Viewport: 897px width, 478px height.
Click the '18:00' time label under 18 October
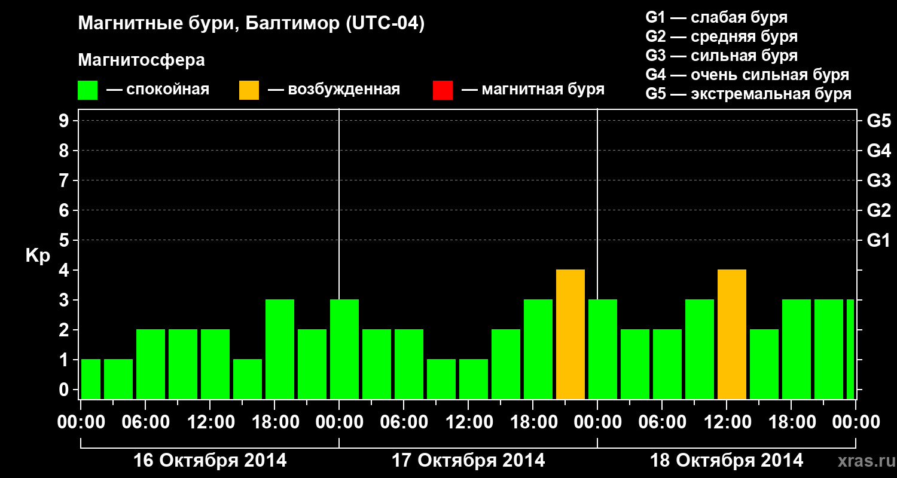pos(792,422)
